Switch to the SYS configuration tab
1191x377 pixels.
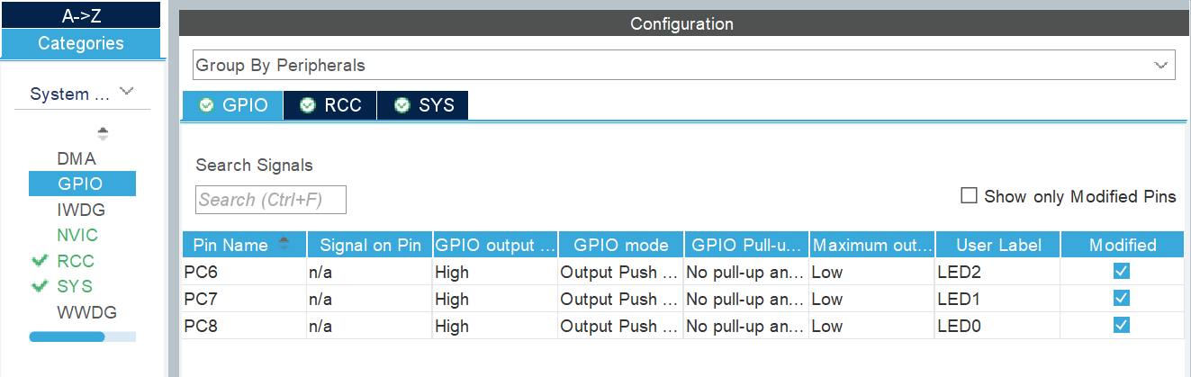click(x=423, y=105)
